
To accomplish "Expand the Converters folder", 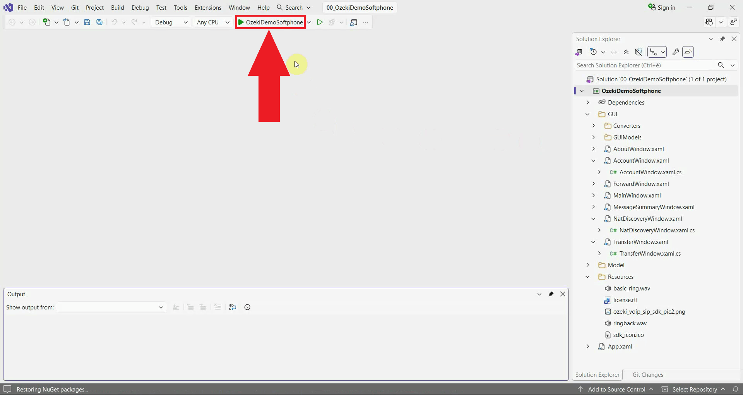I will tap(593, 125).
